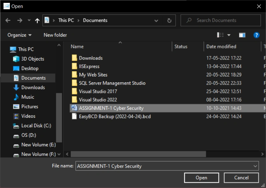Click date 17-05-2022 17:22 of Downloads

tap(224, 58)
